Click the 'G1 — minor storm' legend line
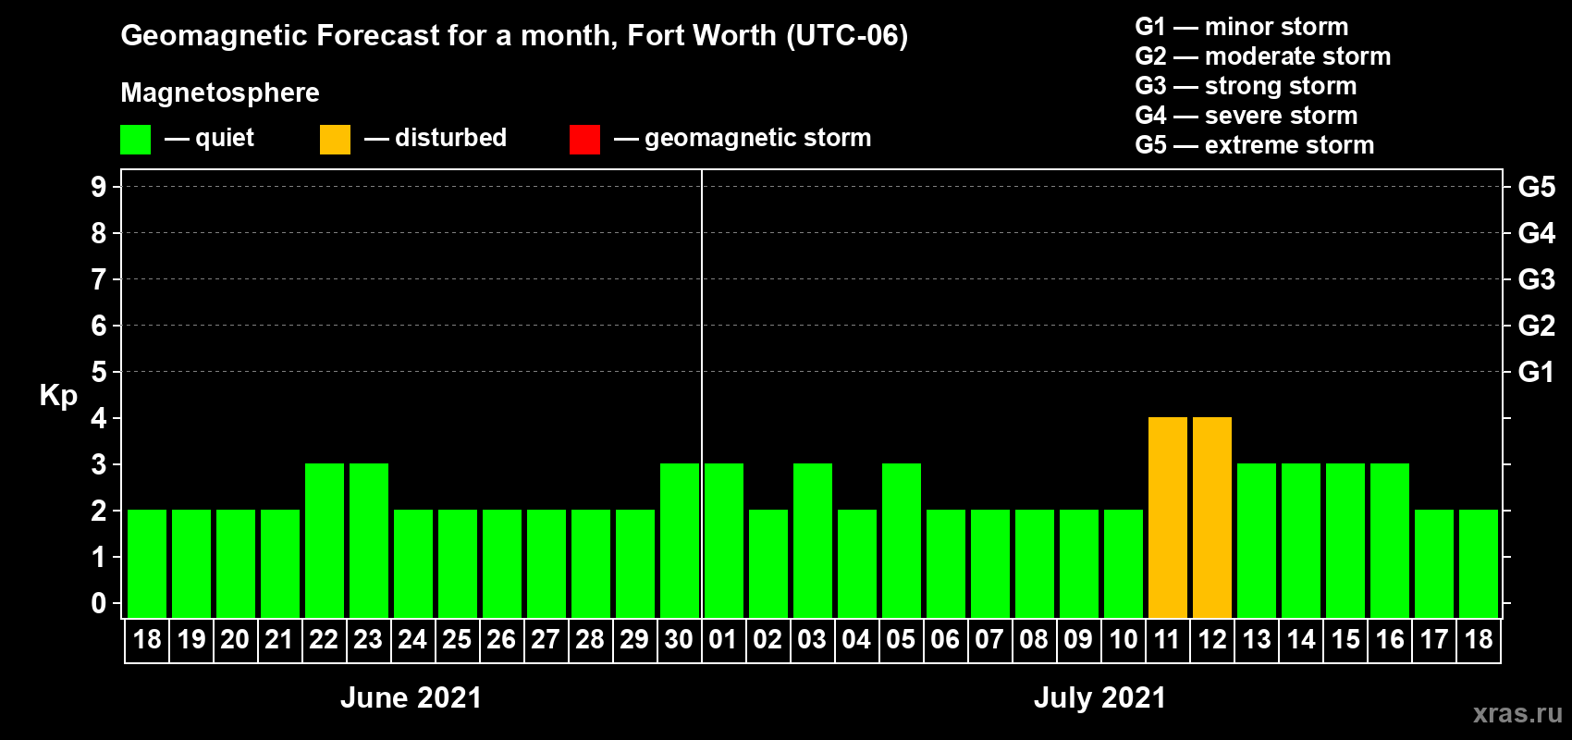 pyautogui.click(x=1242, y=27)
